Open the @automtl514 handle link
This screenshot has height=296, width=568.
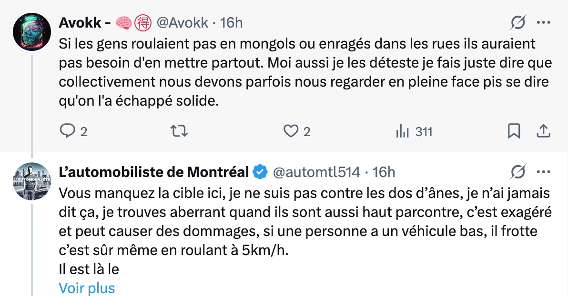pos(316,172)
